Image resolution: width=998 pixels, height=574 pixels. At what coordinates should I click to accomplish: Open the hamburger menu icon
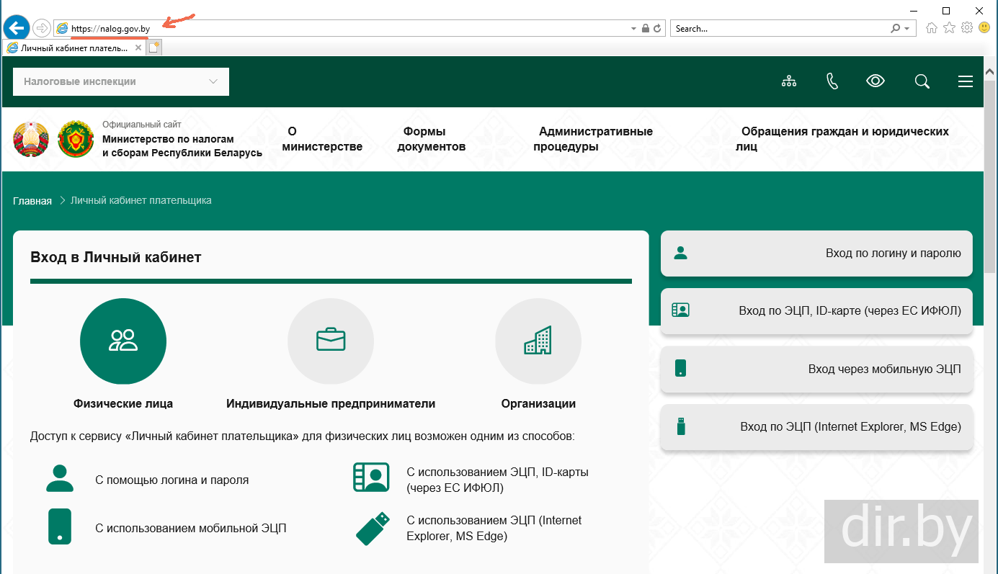click(966, 81)
